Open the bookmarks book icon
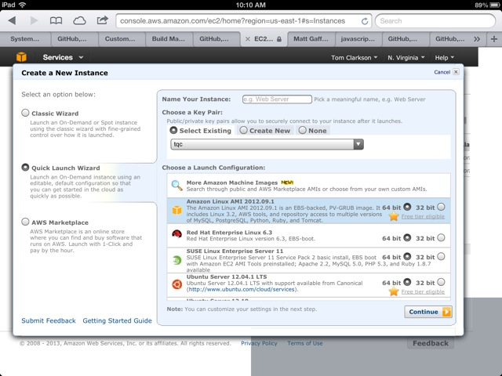Image resolution: width=502 pixels, height=376 pixels. pos(56,21)
